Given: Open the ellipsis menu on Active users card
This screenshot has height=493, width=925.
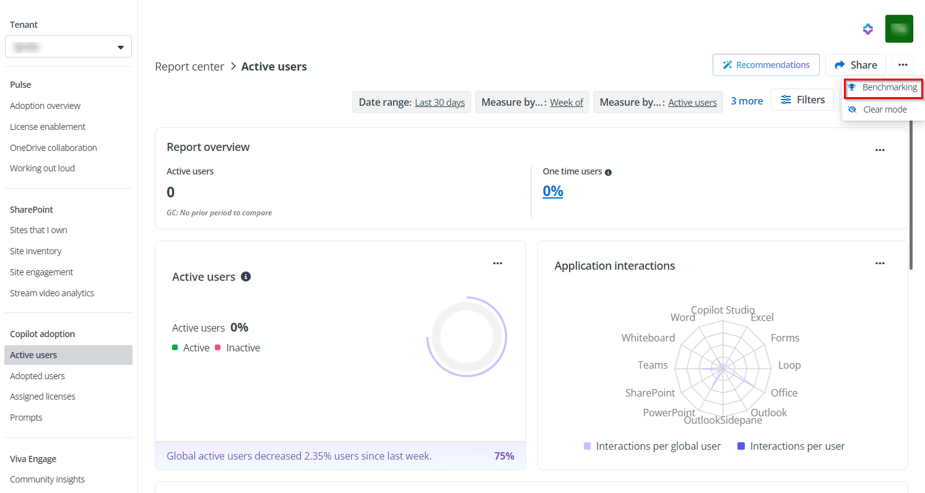Looking at the screenshot, I should tap(498, 263).
